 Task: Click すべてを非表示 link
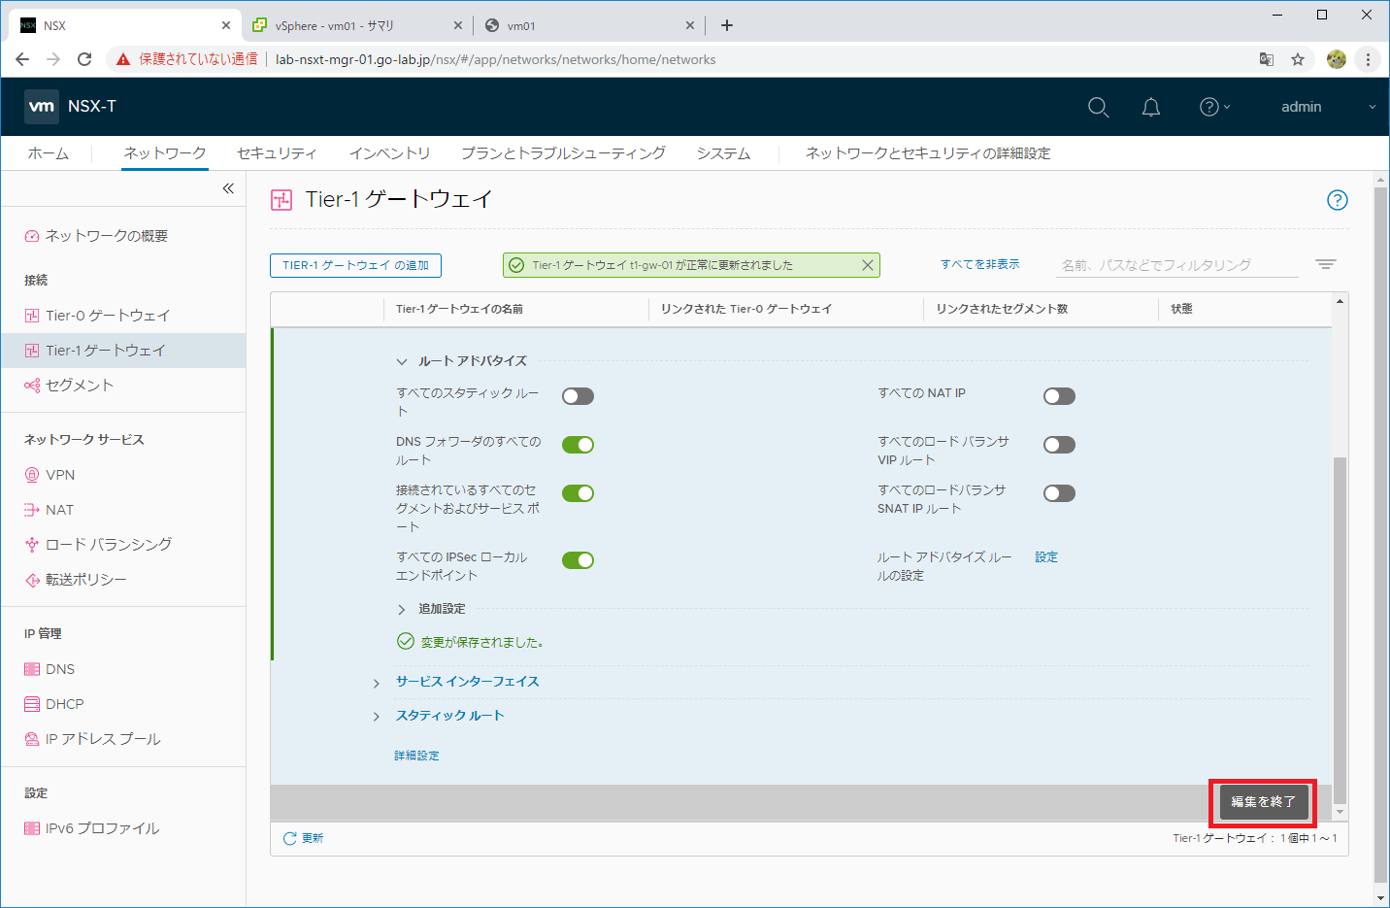pyautogui.click(x=979, y=264)
